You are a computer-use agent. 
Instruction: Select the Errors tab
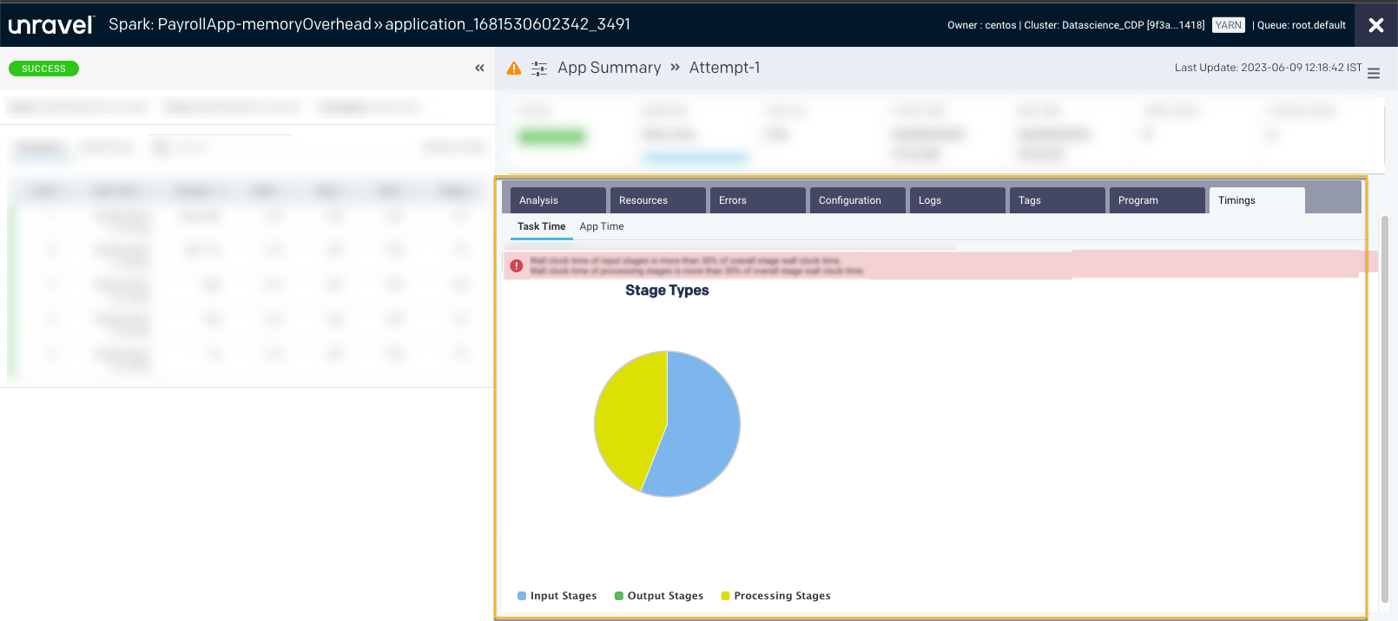757,200
